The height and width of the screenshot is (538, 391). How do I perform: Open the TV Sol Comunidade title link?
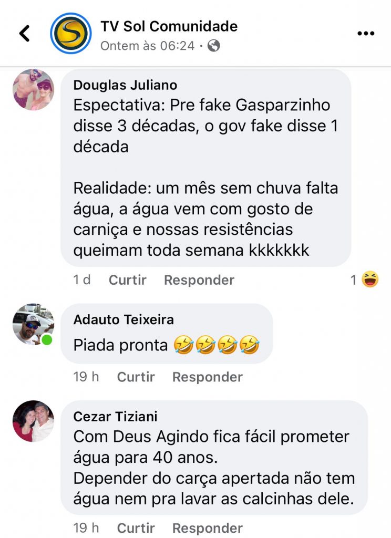tap(169, 26)
